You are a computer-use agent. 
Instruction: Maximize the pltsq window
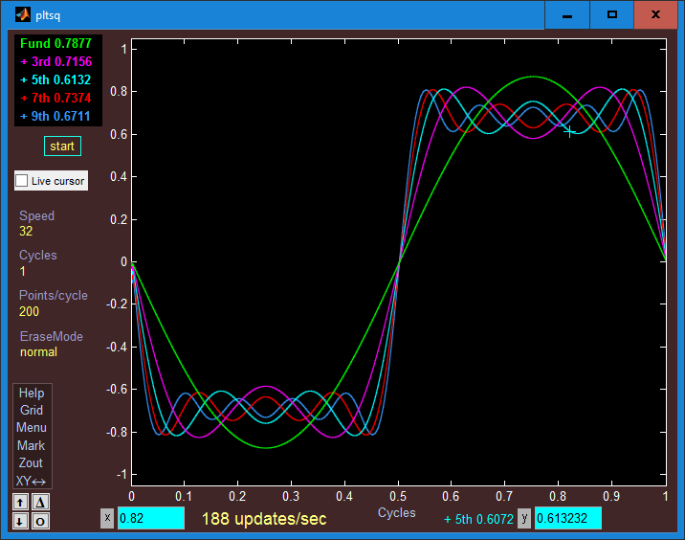coord(611,15)
